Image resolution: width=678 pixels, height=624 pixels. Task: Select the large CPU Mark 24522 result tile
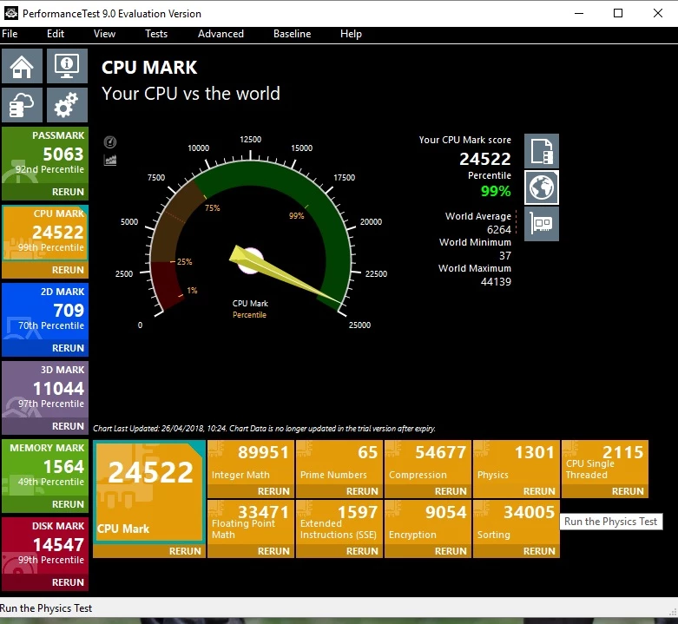(x=149, y=492)
